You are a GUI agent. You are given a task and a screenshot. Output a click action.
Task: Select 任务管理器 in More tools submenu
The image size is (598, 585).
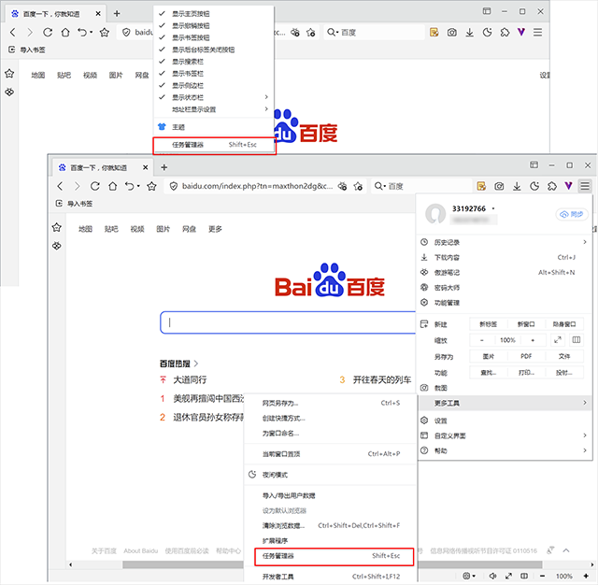[334, 556]
